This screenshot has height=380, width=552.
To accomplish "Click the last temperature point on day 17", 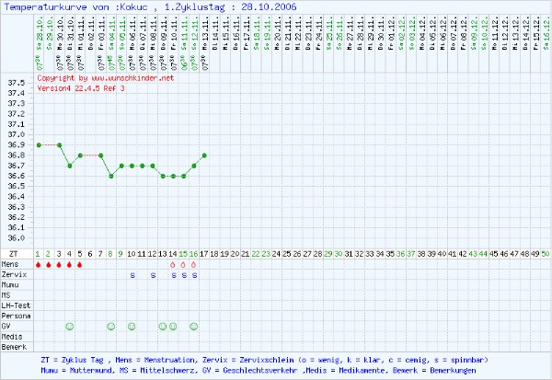I will click(204, 155).
